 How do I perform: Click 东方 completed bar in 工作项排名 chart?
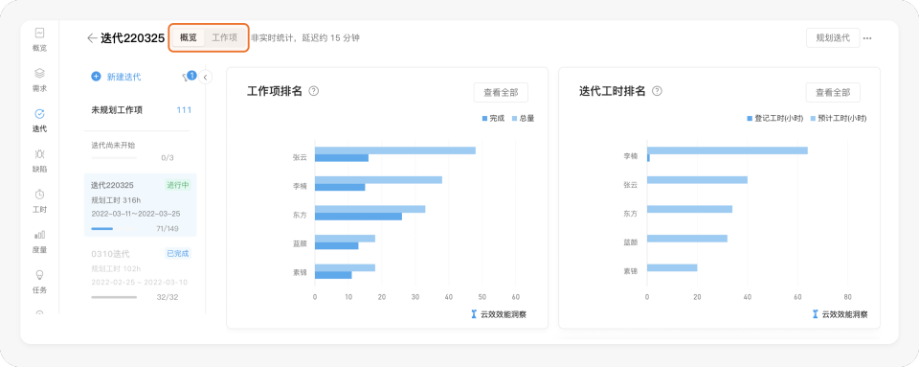pos(358,217)
